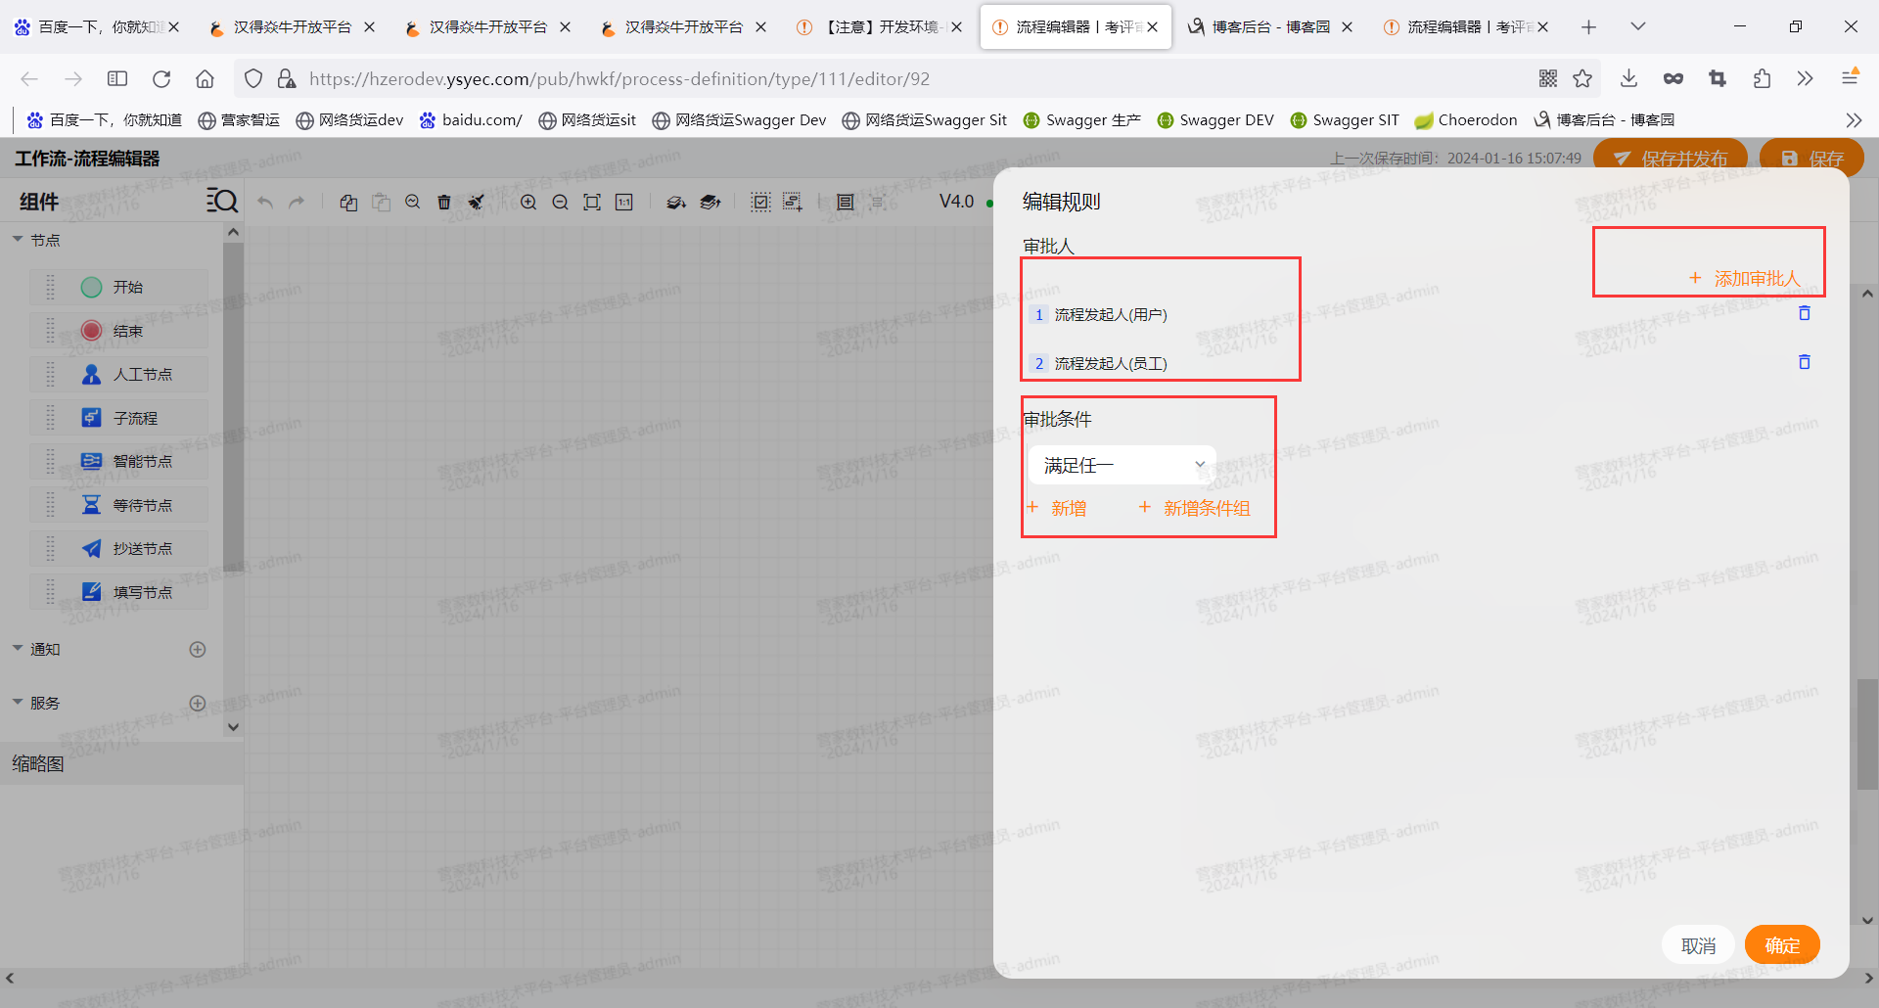Click the 抄送节点 CC node icon
1879x1008 pixels.
pos(91,548)
